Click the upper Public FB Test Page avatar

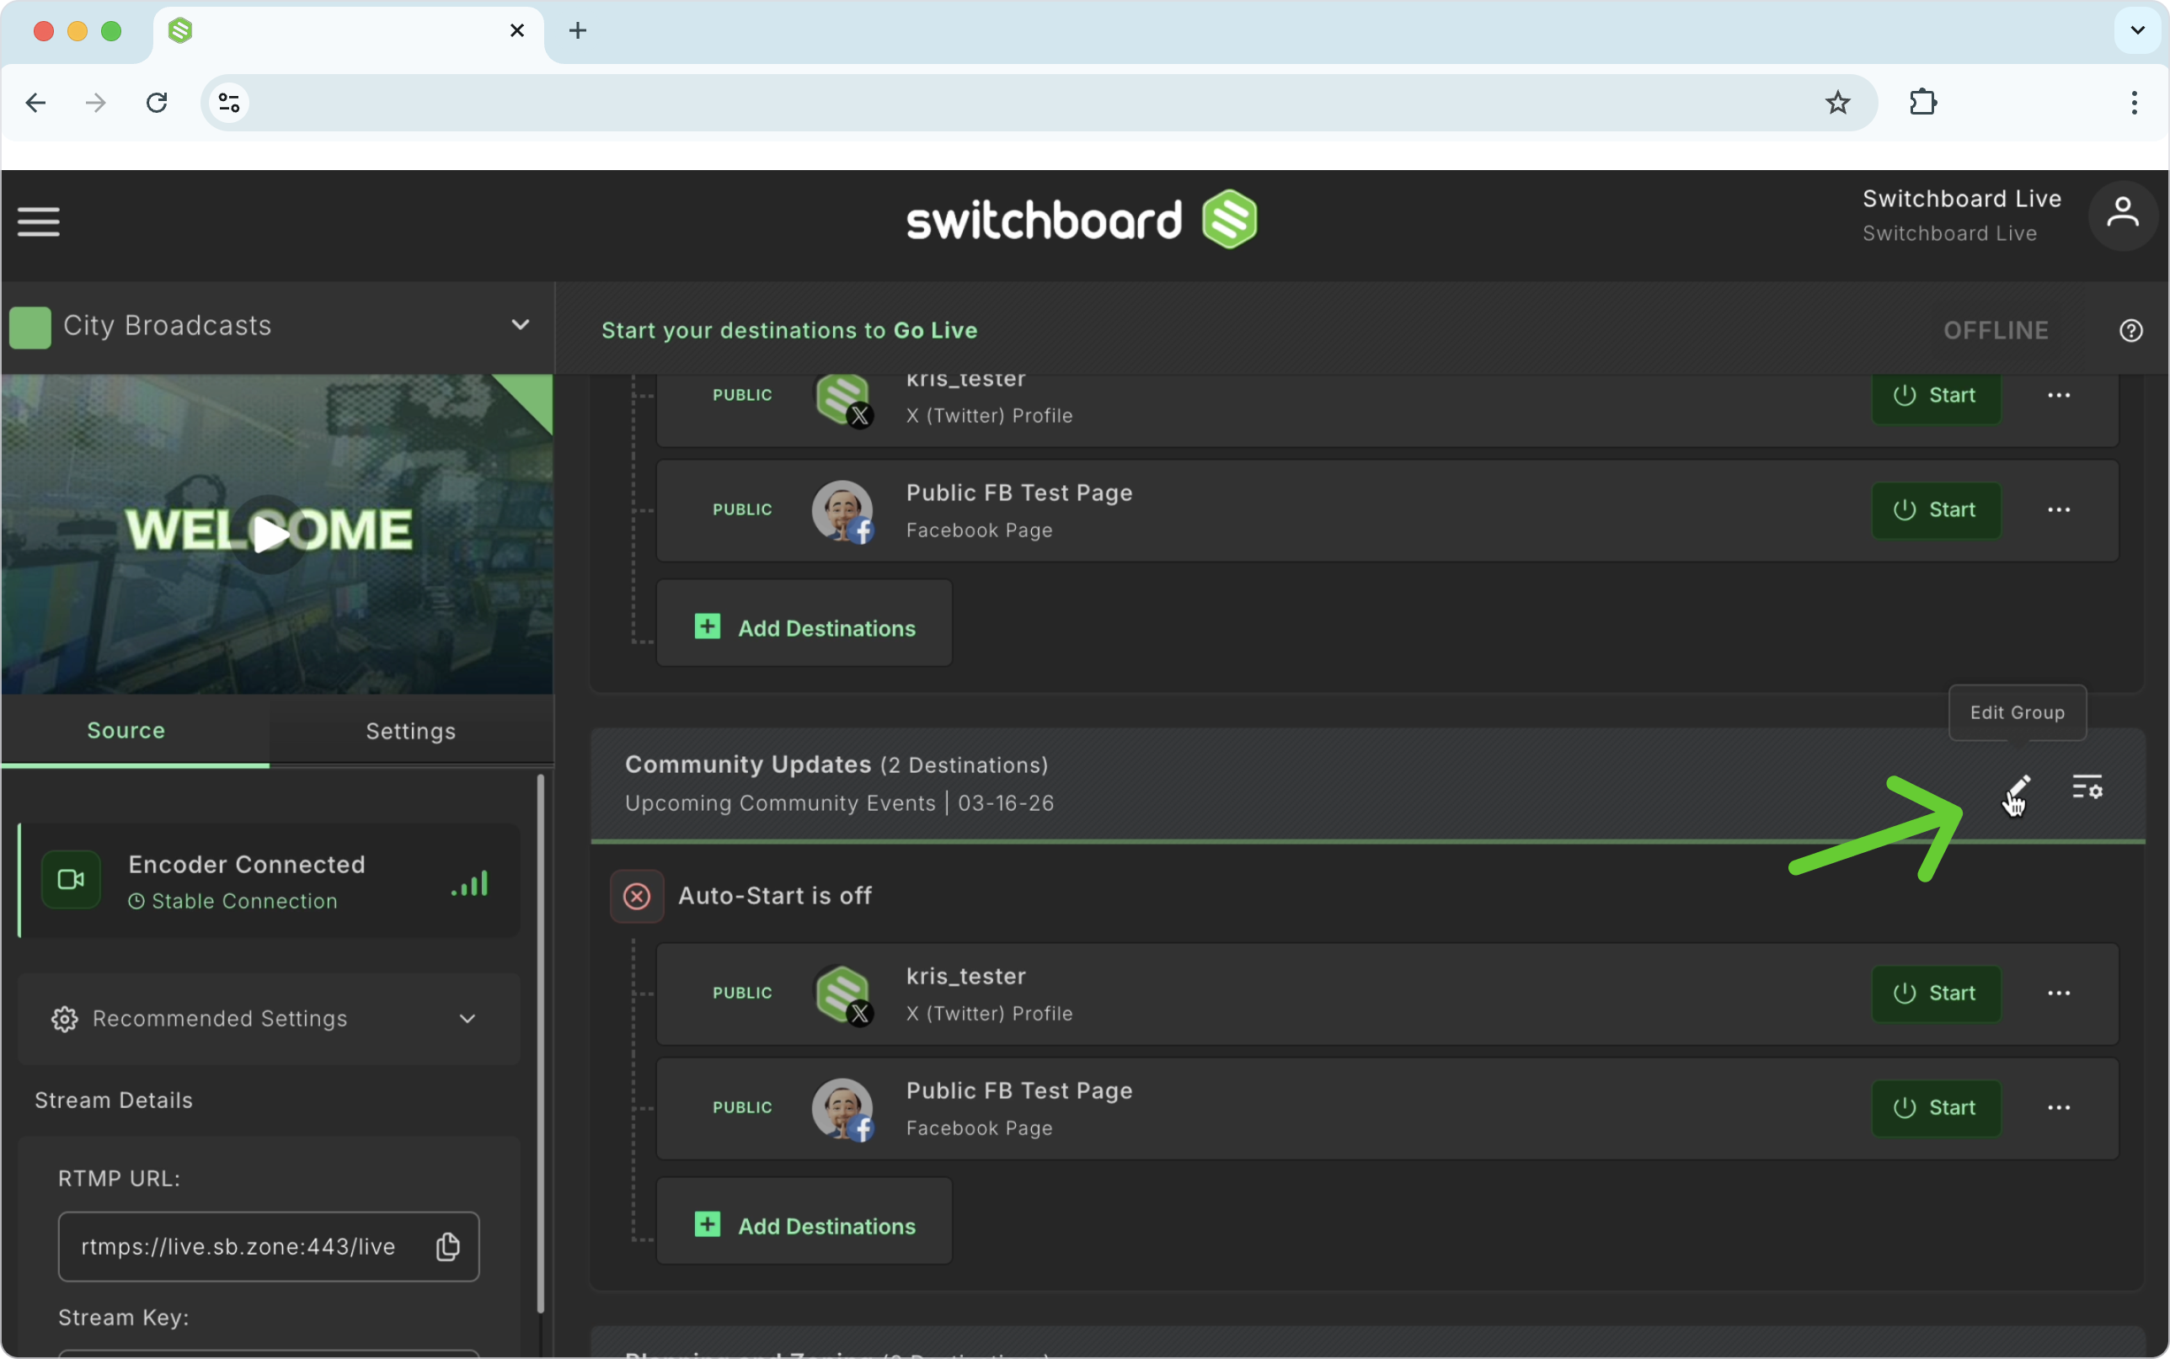click(x=842, y=511)
